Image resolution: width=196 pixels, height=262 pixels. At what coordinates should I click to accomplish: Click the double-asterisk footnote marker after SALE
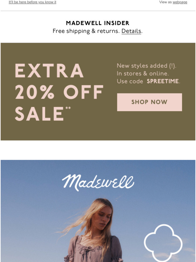[x=68, y=108]
